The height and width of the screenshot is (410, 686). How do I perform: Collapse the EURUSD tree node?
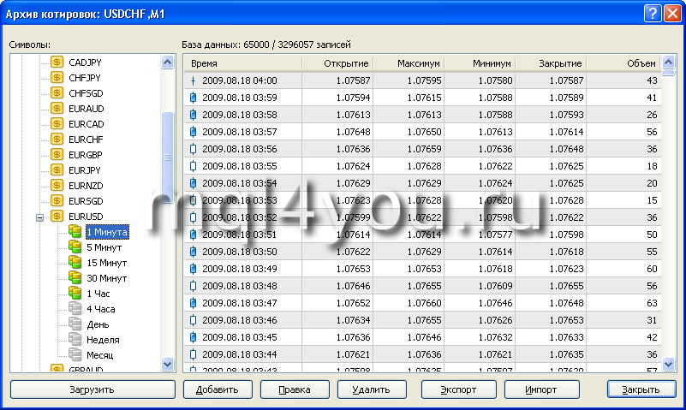pos(39,217)
